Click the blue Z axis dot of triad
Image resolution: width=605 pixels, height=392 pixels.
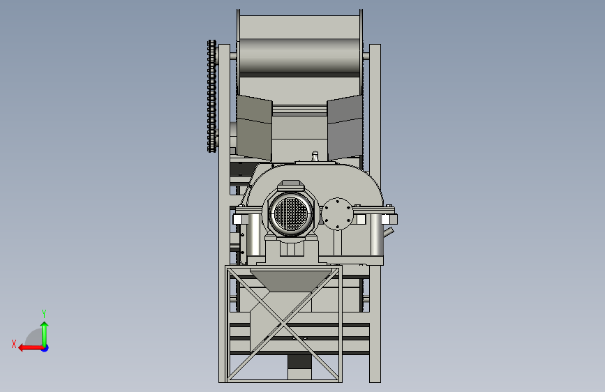click(45, 348)
